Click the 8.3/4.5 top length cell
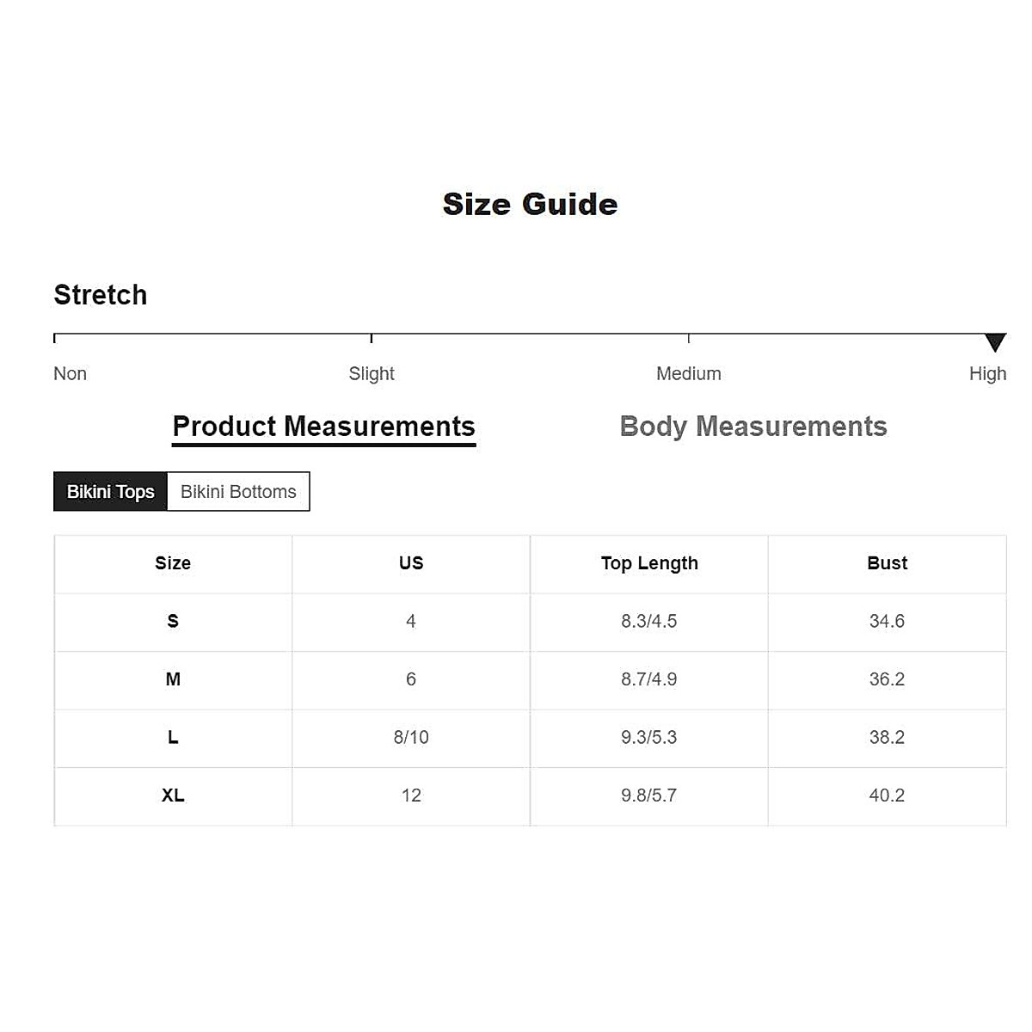The width and height of the screenshot is (1032, 1032). (649, 621)
